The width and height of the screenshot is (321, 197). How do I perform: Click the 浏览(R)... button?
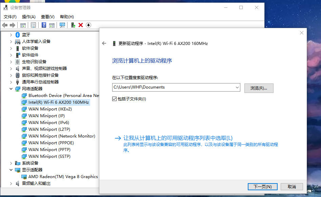tap(259, 88)
